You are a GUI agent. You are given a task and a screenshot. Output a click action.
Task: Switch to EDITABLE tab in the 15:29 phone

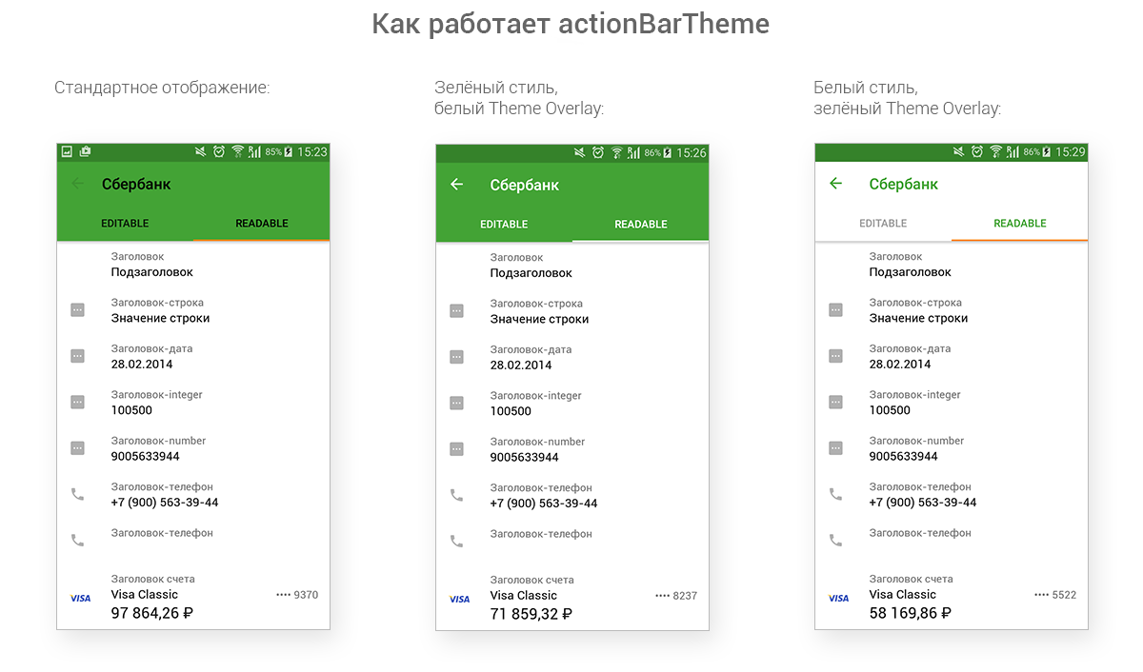883,224
